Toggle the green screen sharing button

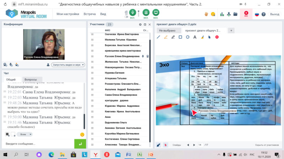point(156,12)
